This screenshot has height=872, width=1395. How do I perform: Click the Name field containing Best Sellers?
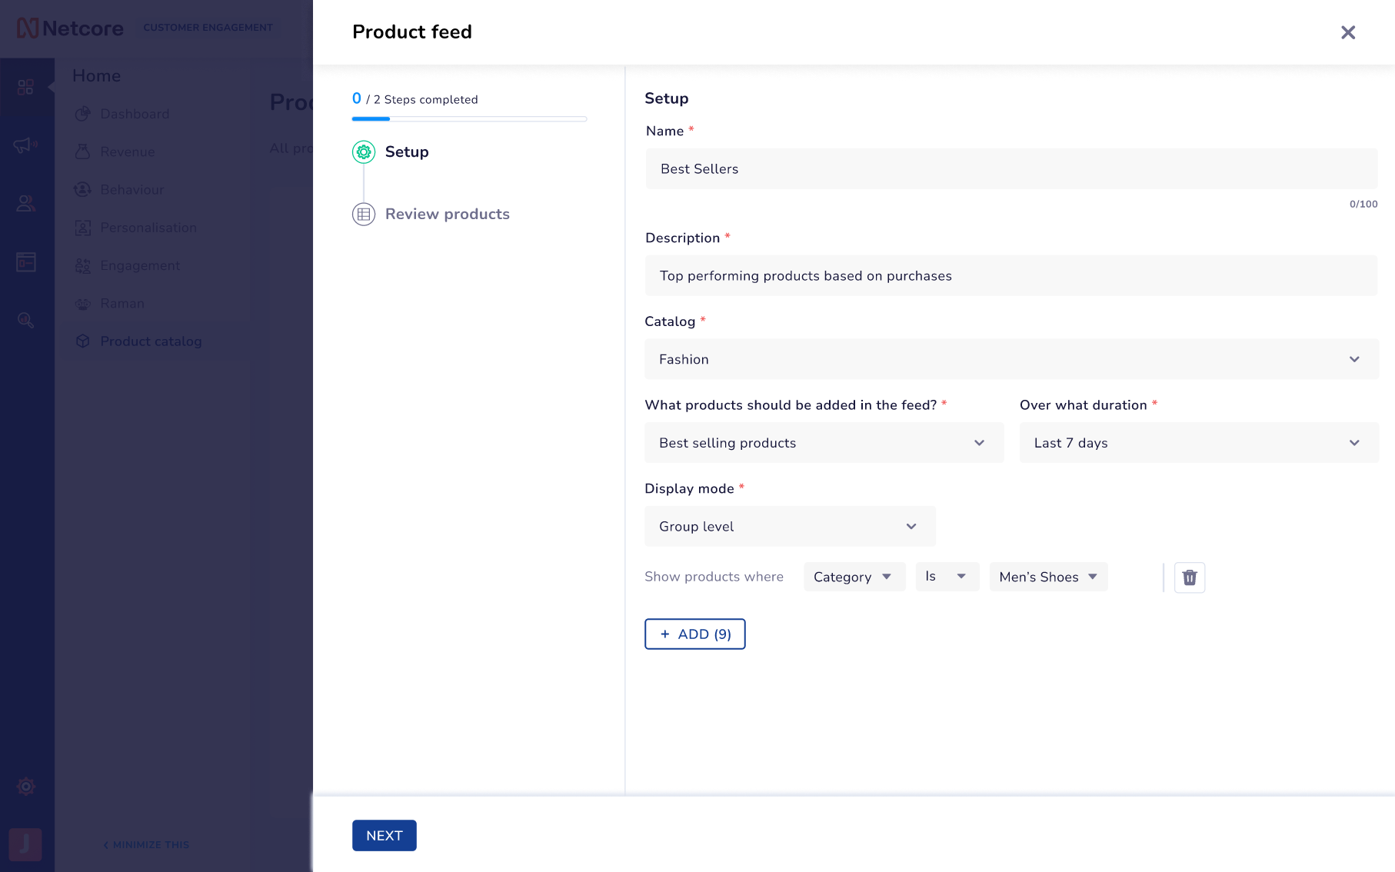[x=1011, y=169]
